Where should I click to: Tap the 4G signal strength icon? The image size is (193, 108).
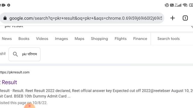[178, 5]
